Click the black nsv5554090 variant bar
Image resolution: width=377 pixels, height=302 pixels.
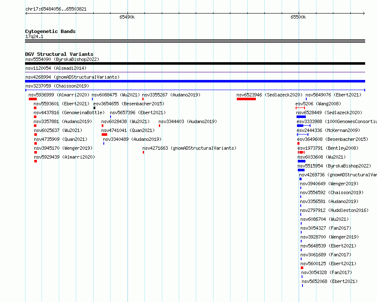coord(195,63)
